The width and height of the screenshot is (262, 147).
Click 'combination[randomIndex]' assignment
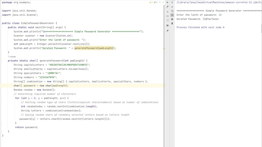coord(51,111)
